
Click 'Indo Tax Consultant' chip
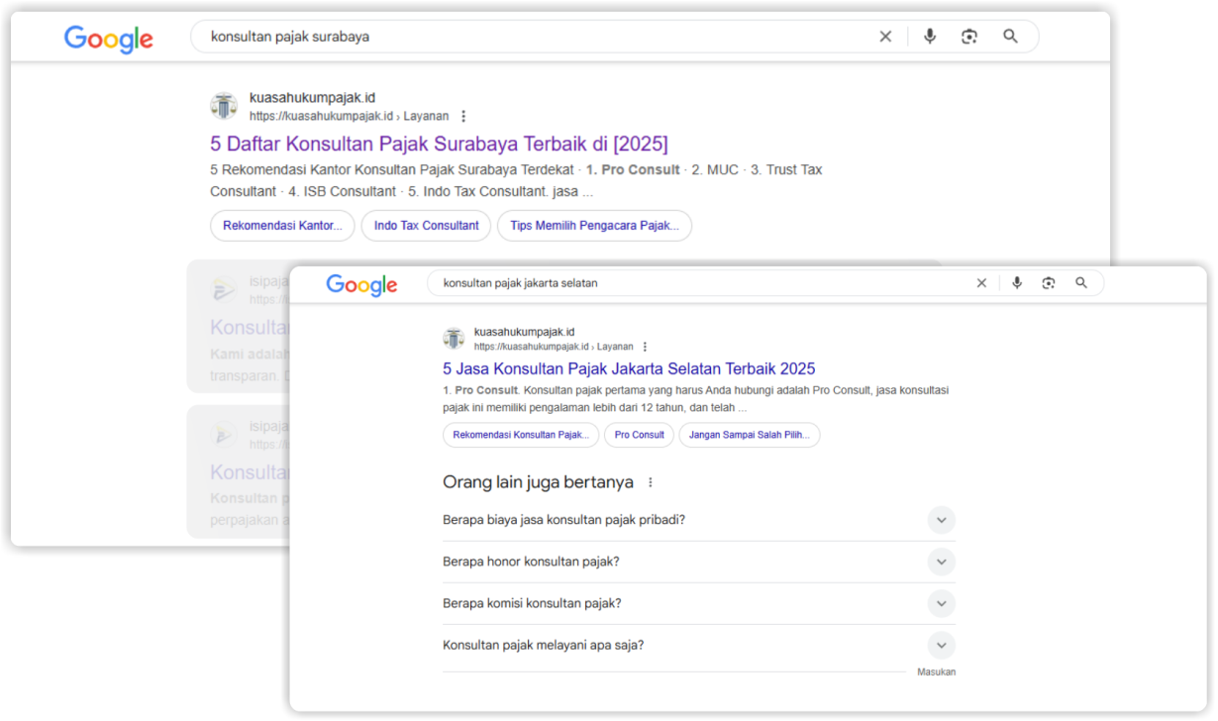click(426, 226)
